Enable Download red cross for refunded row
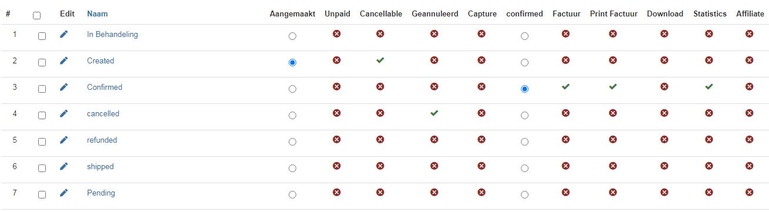 click(664, 140)
